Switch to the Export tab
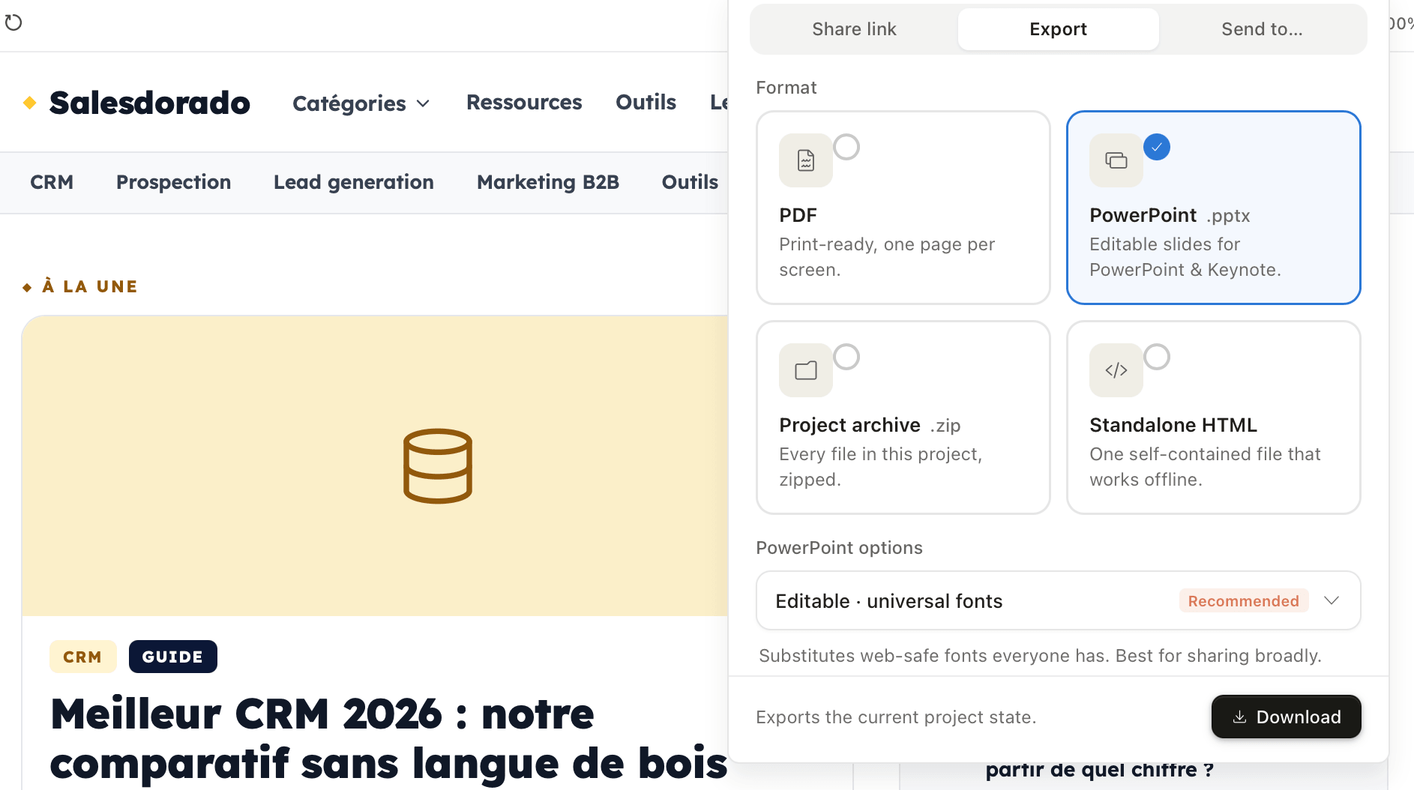The width and height of the screenshot is (1414, 790). pos(1058,29)
